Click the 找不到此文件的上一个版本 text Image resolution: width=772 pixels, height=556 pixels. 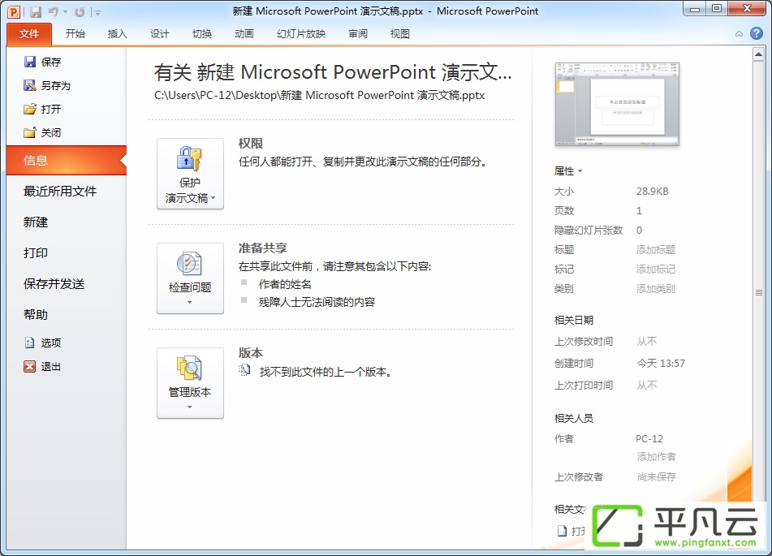click(326, 372)
